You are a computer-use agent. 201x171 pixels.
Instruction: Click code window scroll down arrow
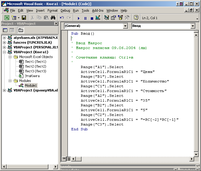[196, 154]
